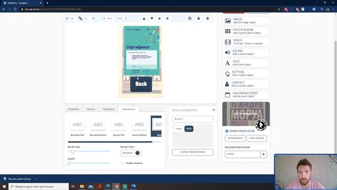Click send-to-back icon in object toolbar
This screenshot has height=190, width=337.
[167, 18]
